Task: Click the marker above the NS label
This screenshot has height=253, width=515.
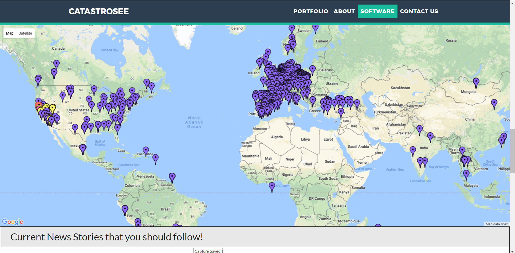Action: [x=151, y=88]
